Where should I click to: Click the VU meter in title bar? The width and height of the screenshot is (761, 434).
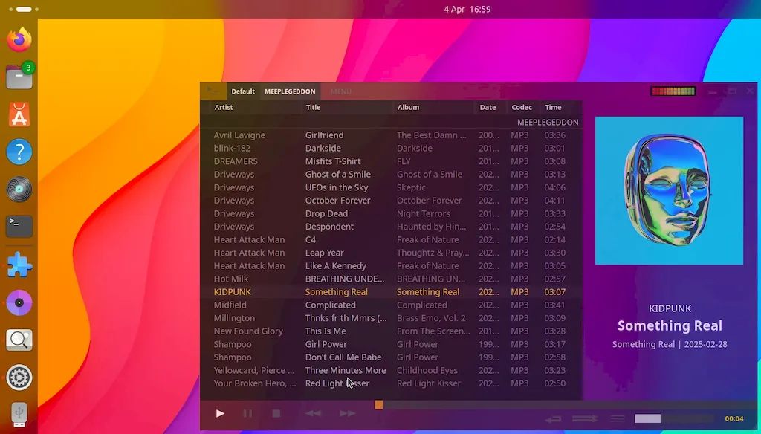tap(673, 91)
